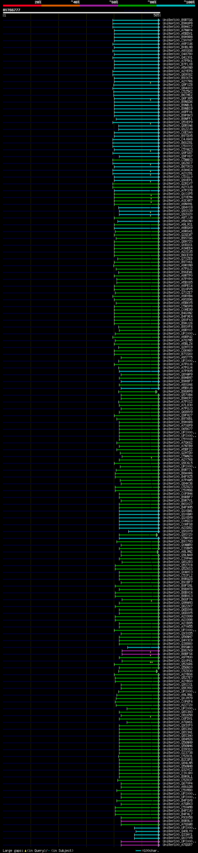Click the UniRef100_B4F9E4 label
198x853 pixels.
(178, 317)
